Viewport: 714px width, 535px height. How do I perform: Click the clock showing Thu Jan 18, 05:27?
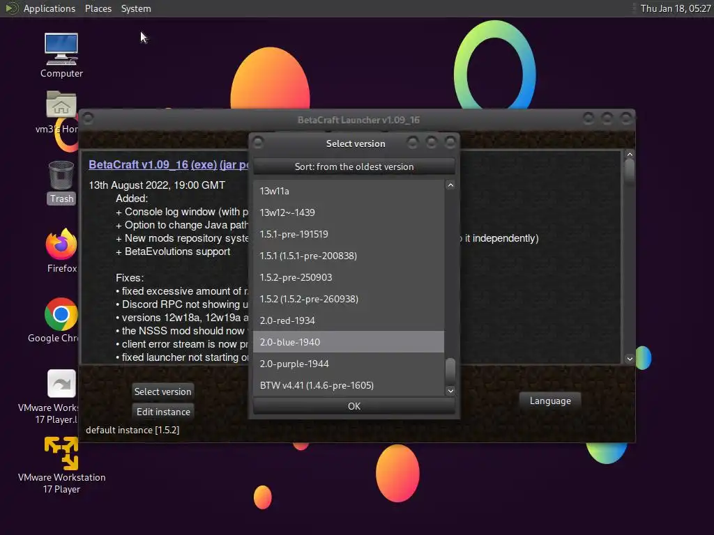pos(675,8)
